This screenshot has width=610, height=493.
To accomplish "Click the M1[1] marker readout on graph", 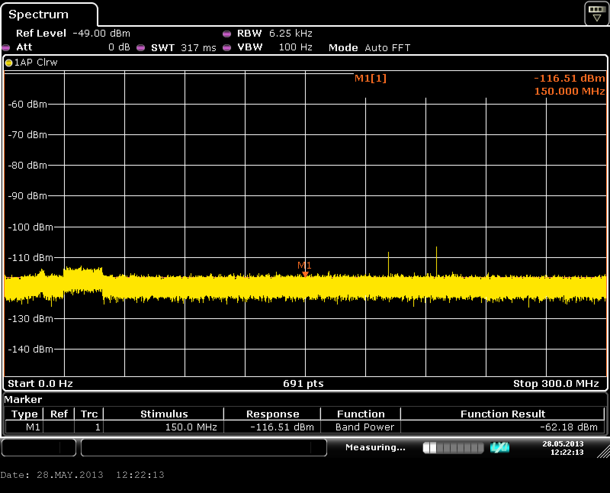I will [370, 78].
